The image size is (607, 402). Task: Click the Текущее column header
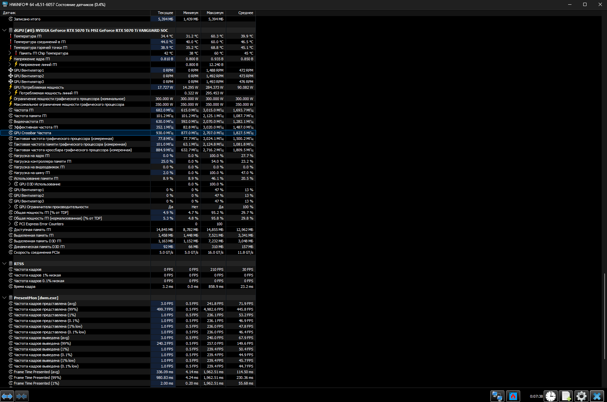point(163,13)
